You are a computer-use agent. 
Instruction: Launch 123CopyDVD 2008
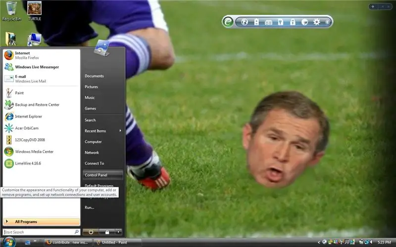[x=42, y=140]
